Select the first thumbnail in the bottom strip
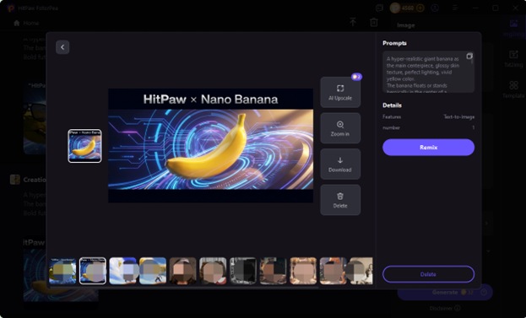 coord(62,271)
